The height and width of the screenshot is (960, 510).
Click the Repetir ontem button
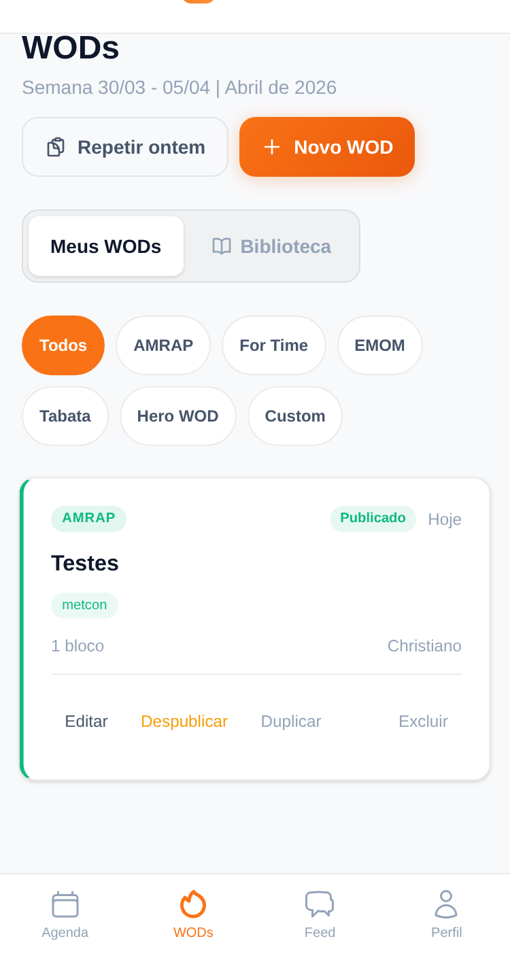click(x=125, y=147)
